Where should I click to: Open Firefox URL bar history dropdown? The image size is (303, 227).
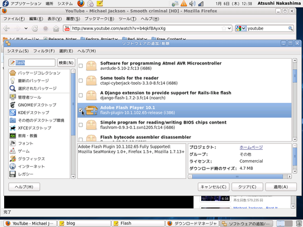click(229, 28)
